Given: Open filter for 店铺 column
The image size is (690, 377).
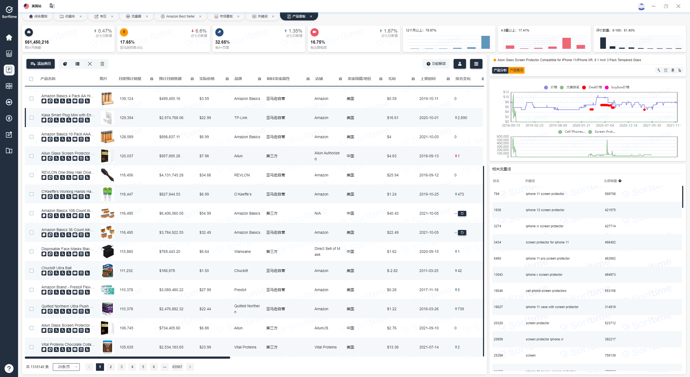Looking at the screenshot, I should (340, 79).
